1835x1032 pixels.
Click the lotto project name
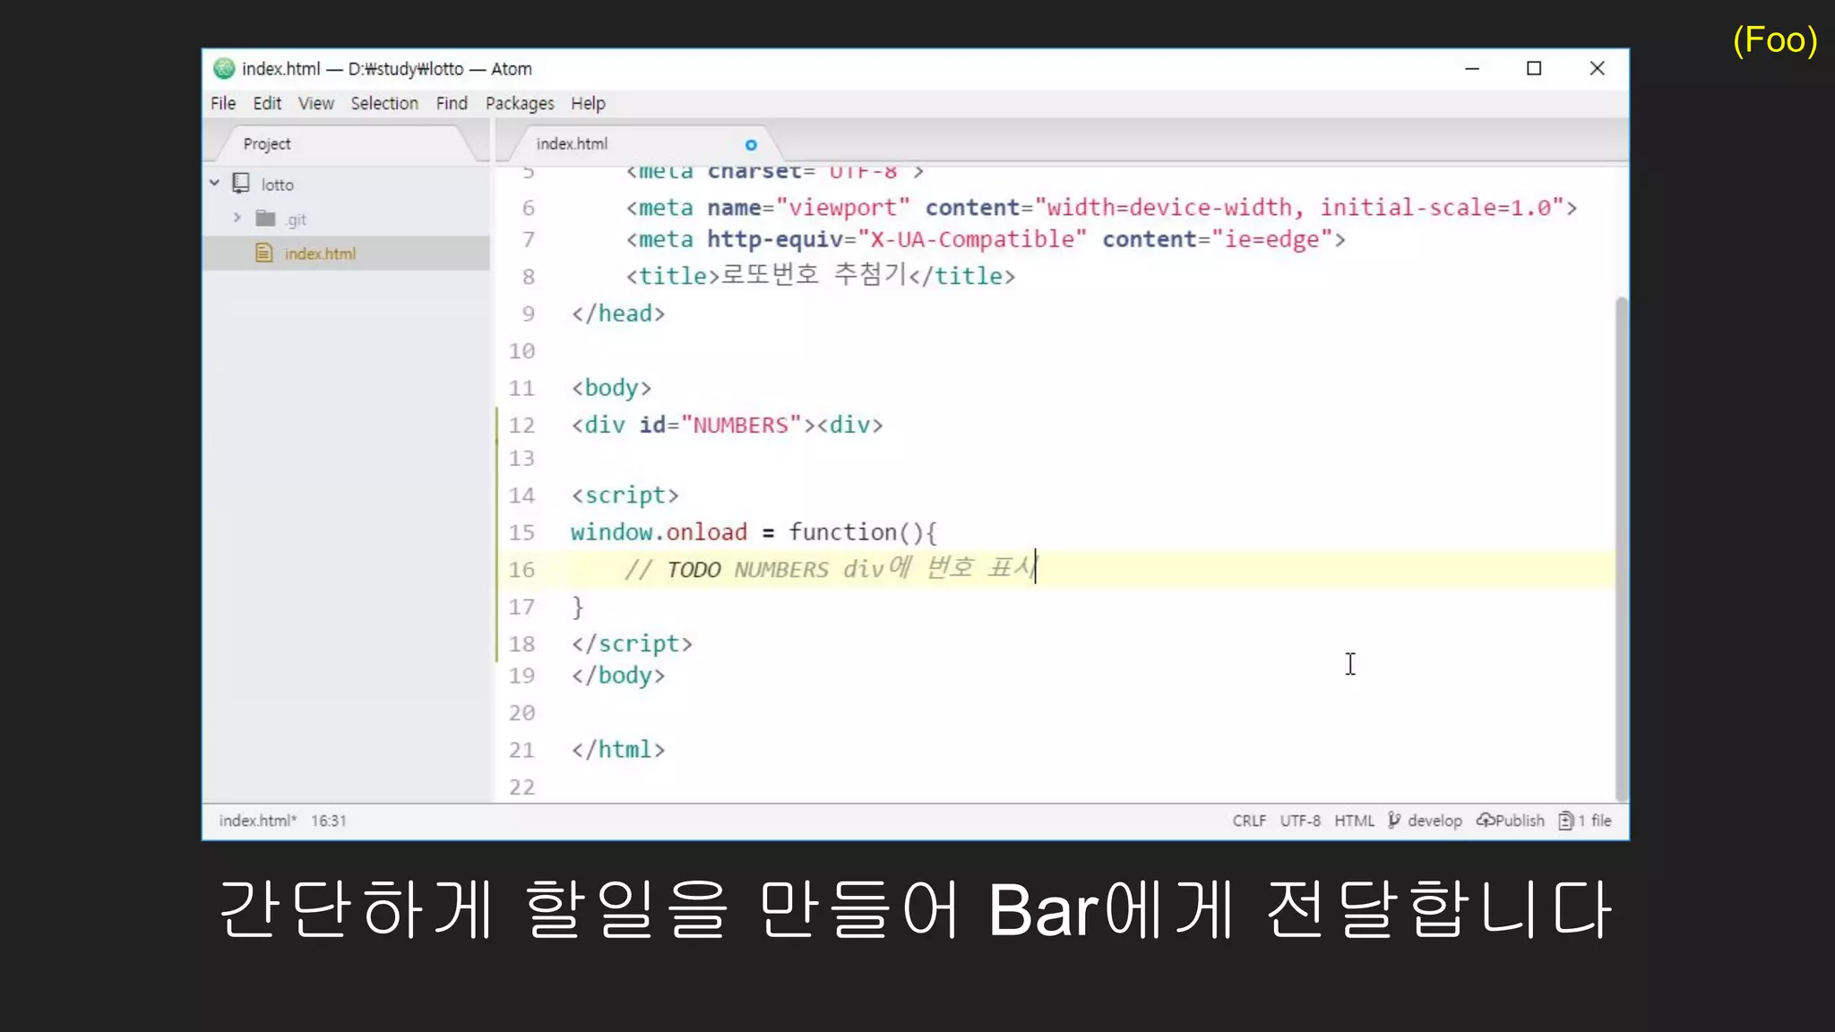coord(278,185)
